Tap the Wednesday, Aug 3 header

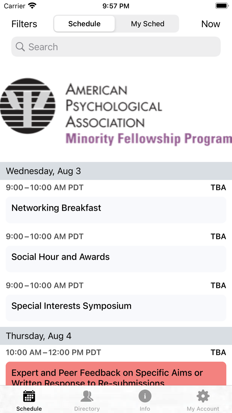(116, 171)
